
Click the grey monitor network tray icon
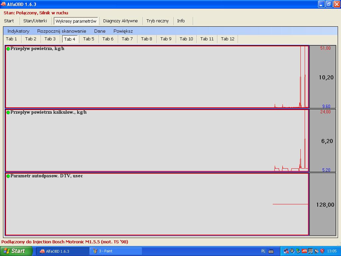(310, 251)
